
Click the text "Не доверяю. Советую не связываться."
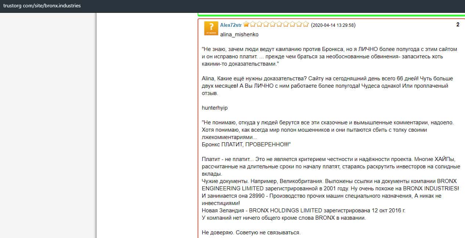pos(251,232)
